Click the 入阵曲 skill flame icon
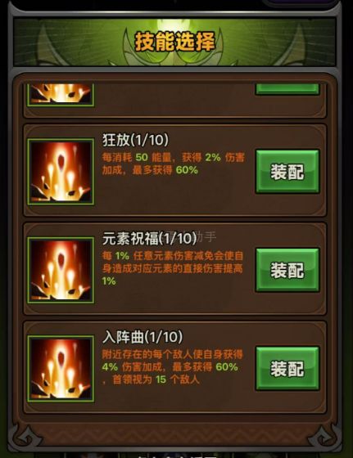 (x=61, y=369)
